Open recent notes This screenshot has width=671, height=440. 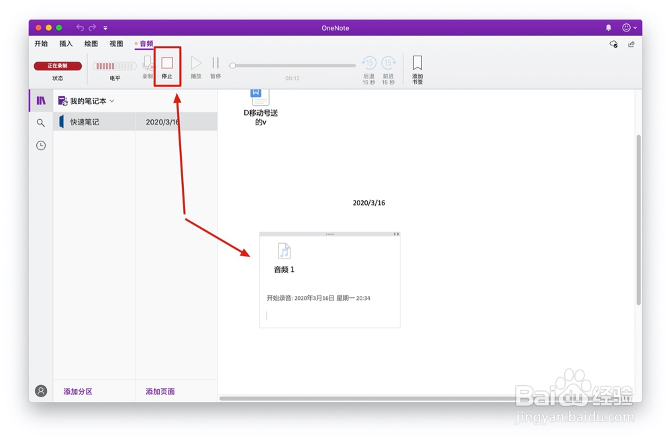(41, 146)
